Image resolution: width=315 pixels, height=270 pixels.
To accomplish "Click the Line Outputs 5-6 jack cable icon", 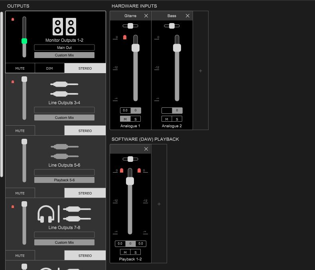I will 65,152.
